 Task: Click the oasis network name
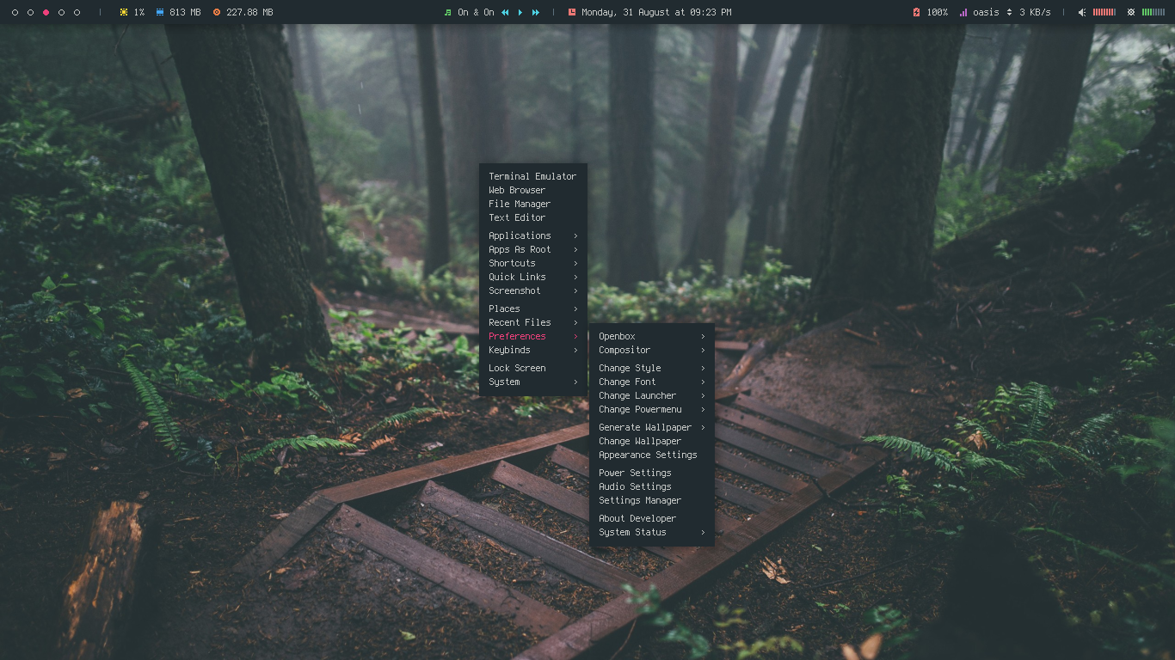[986, 12]
